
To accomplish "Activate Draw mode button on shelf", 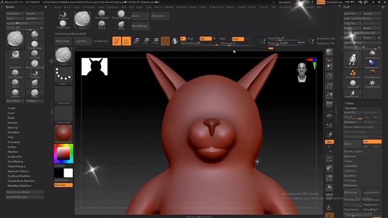I will (x=127, y=41).
